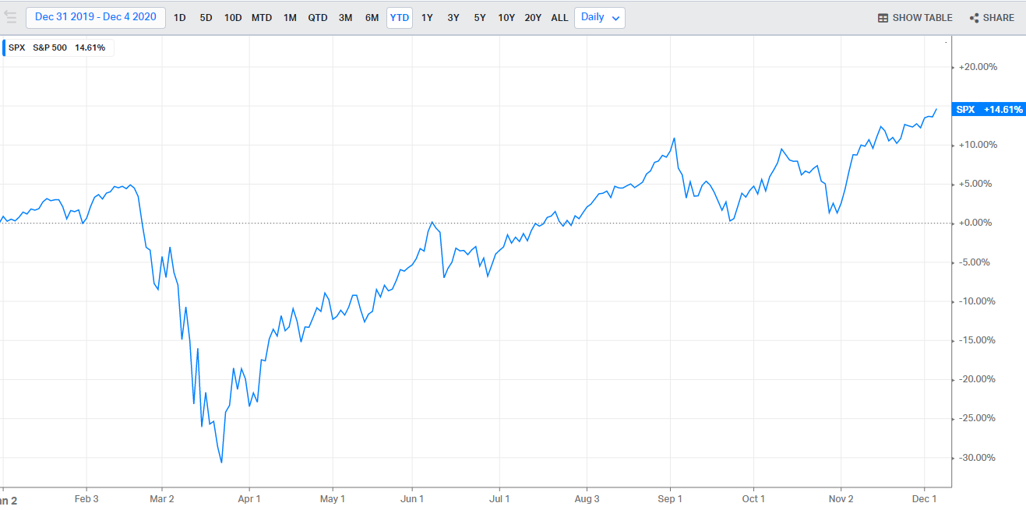Click the +10.00% axis label
This screenshot has height=510, width=1026.
tap(978, 145)
